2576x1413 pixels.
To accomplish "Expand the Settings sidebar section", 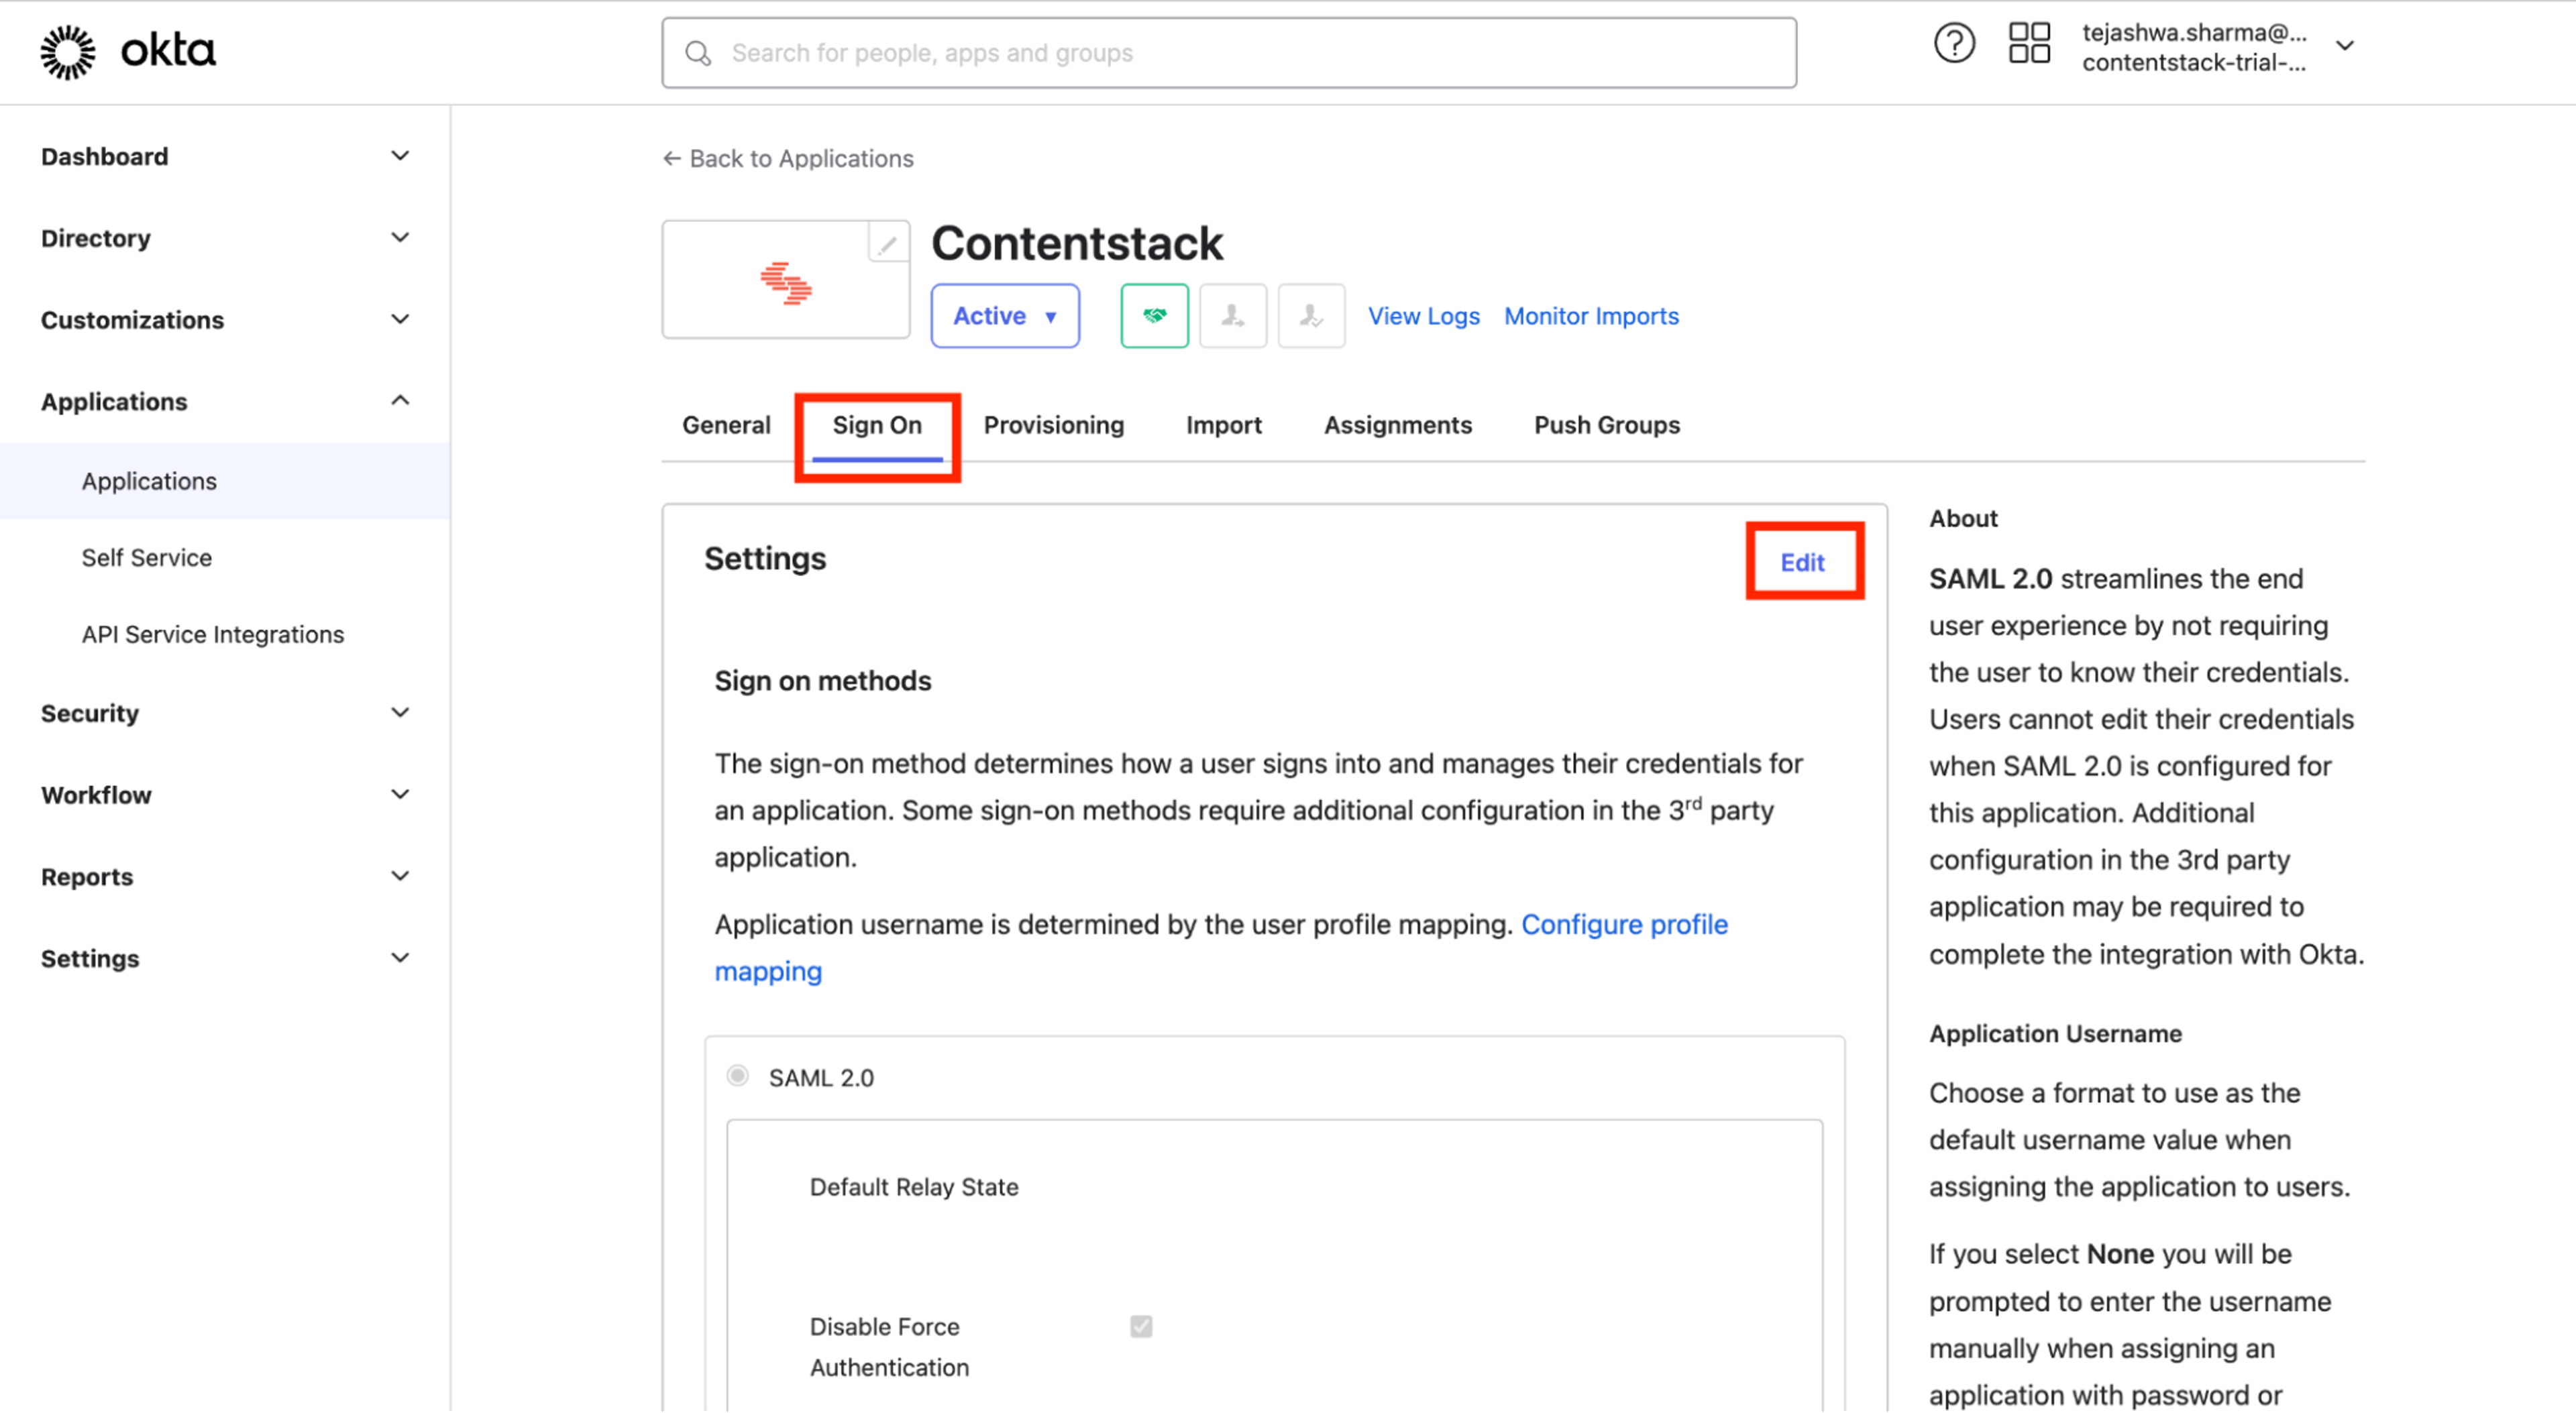I will click(225, 959).
